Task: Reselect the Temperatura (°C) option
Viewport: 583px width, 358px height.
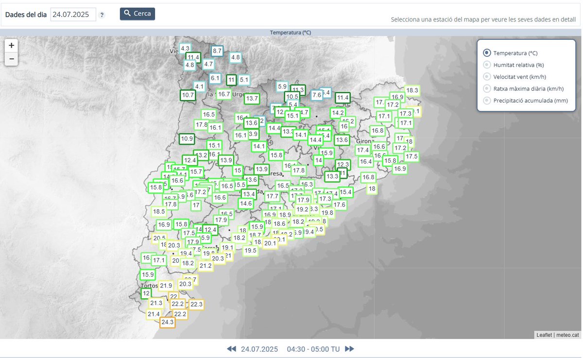Action: point(486,52)
